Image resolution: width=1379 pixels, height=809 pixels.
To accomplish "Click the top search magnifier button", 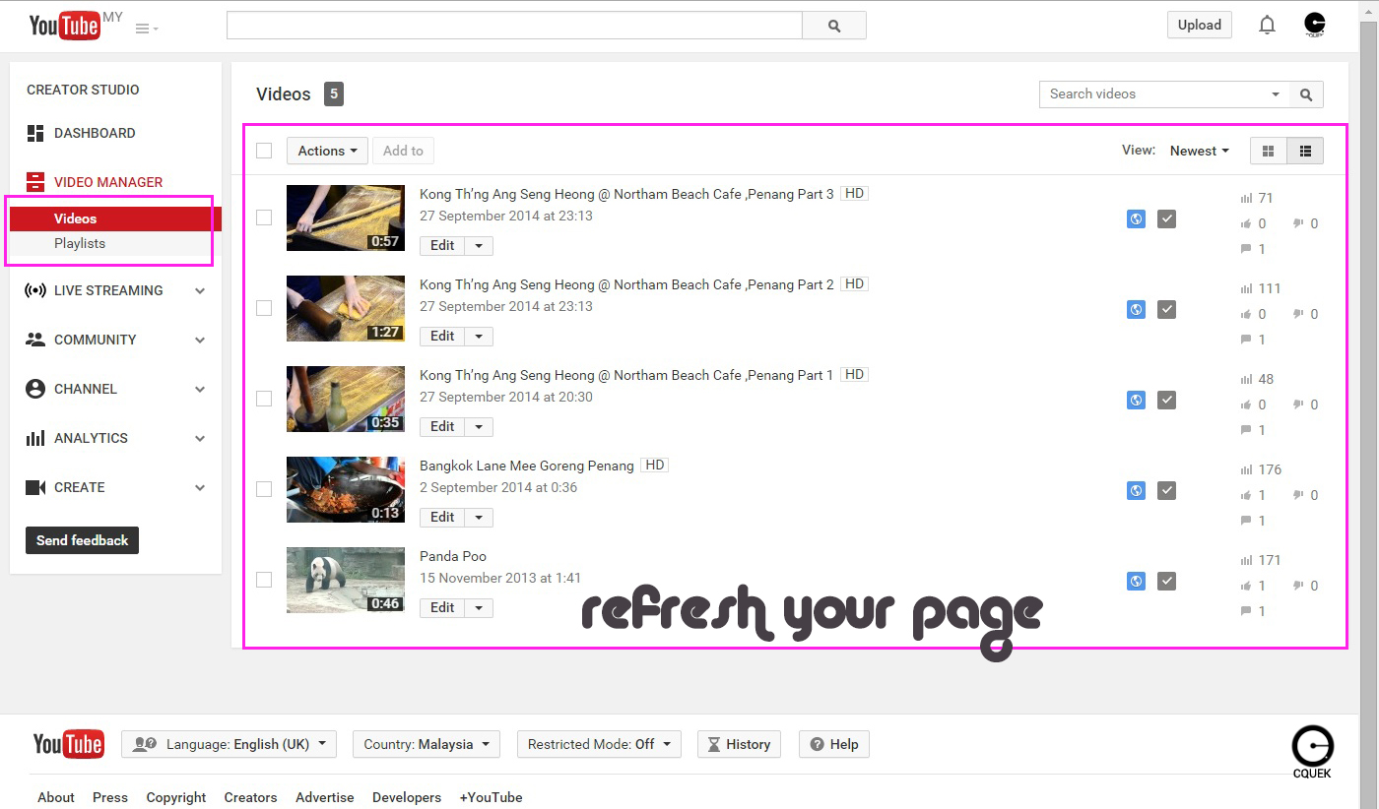I will point(834,26).
